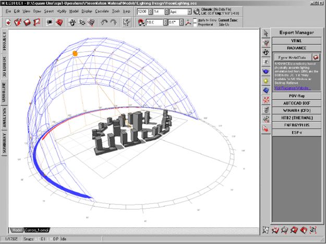Select the Model view tab at bottom
The image size is (326, 244).
pos(17,230)
